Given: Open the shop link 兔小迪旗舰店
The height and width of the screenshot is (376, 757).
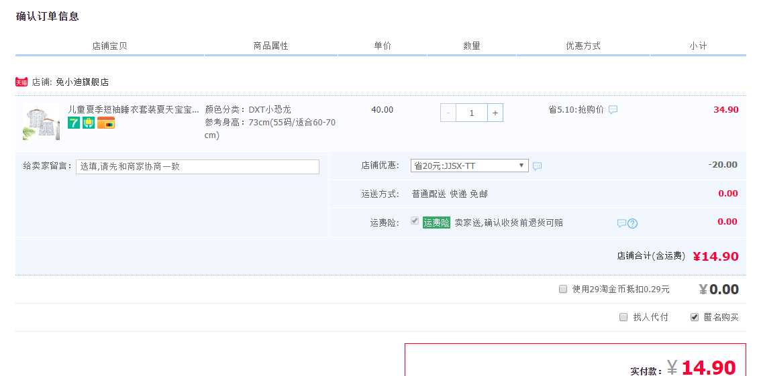Looking at the screenshot, I should coord(82,82).
